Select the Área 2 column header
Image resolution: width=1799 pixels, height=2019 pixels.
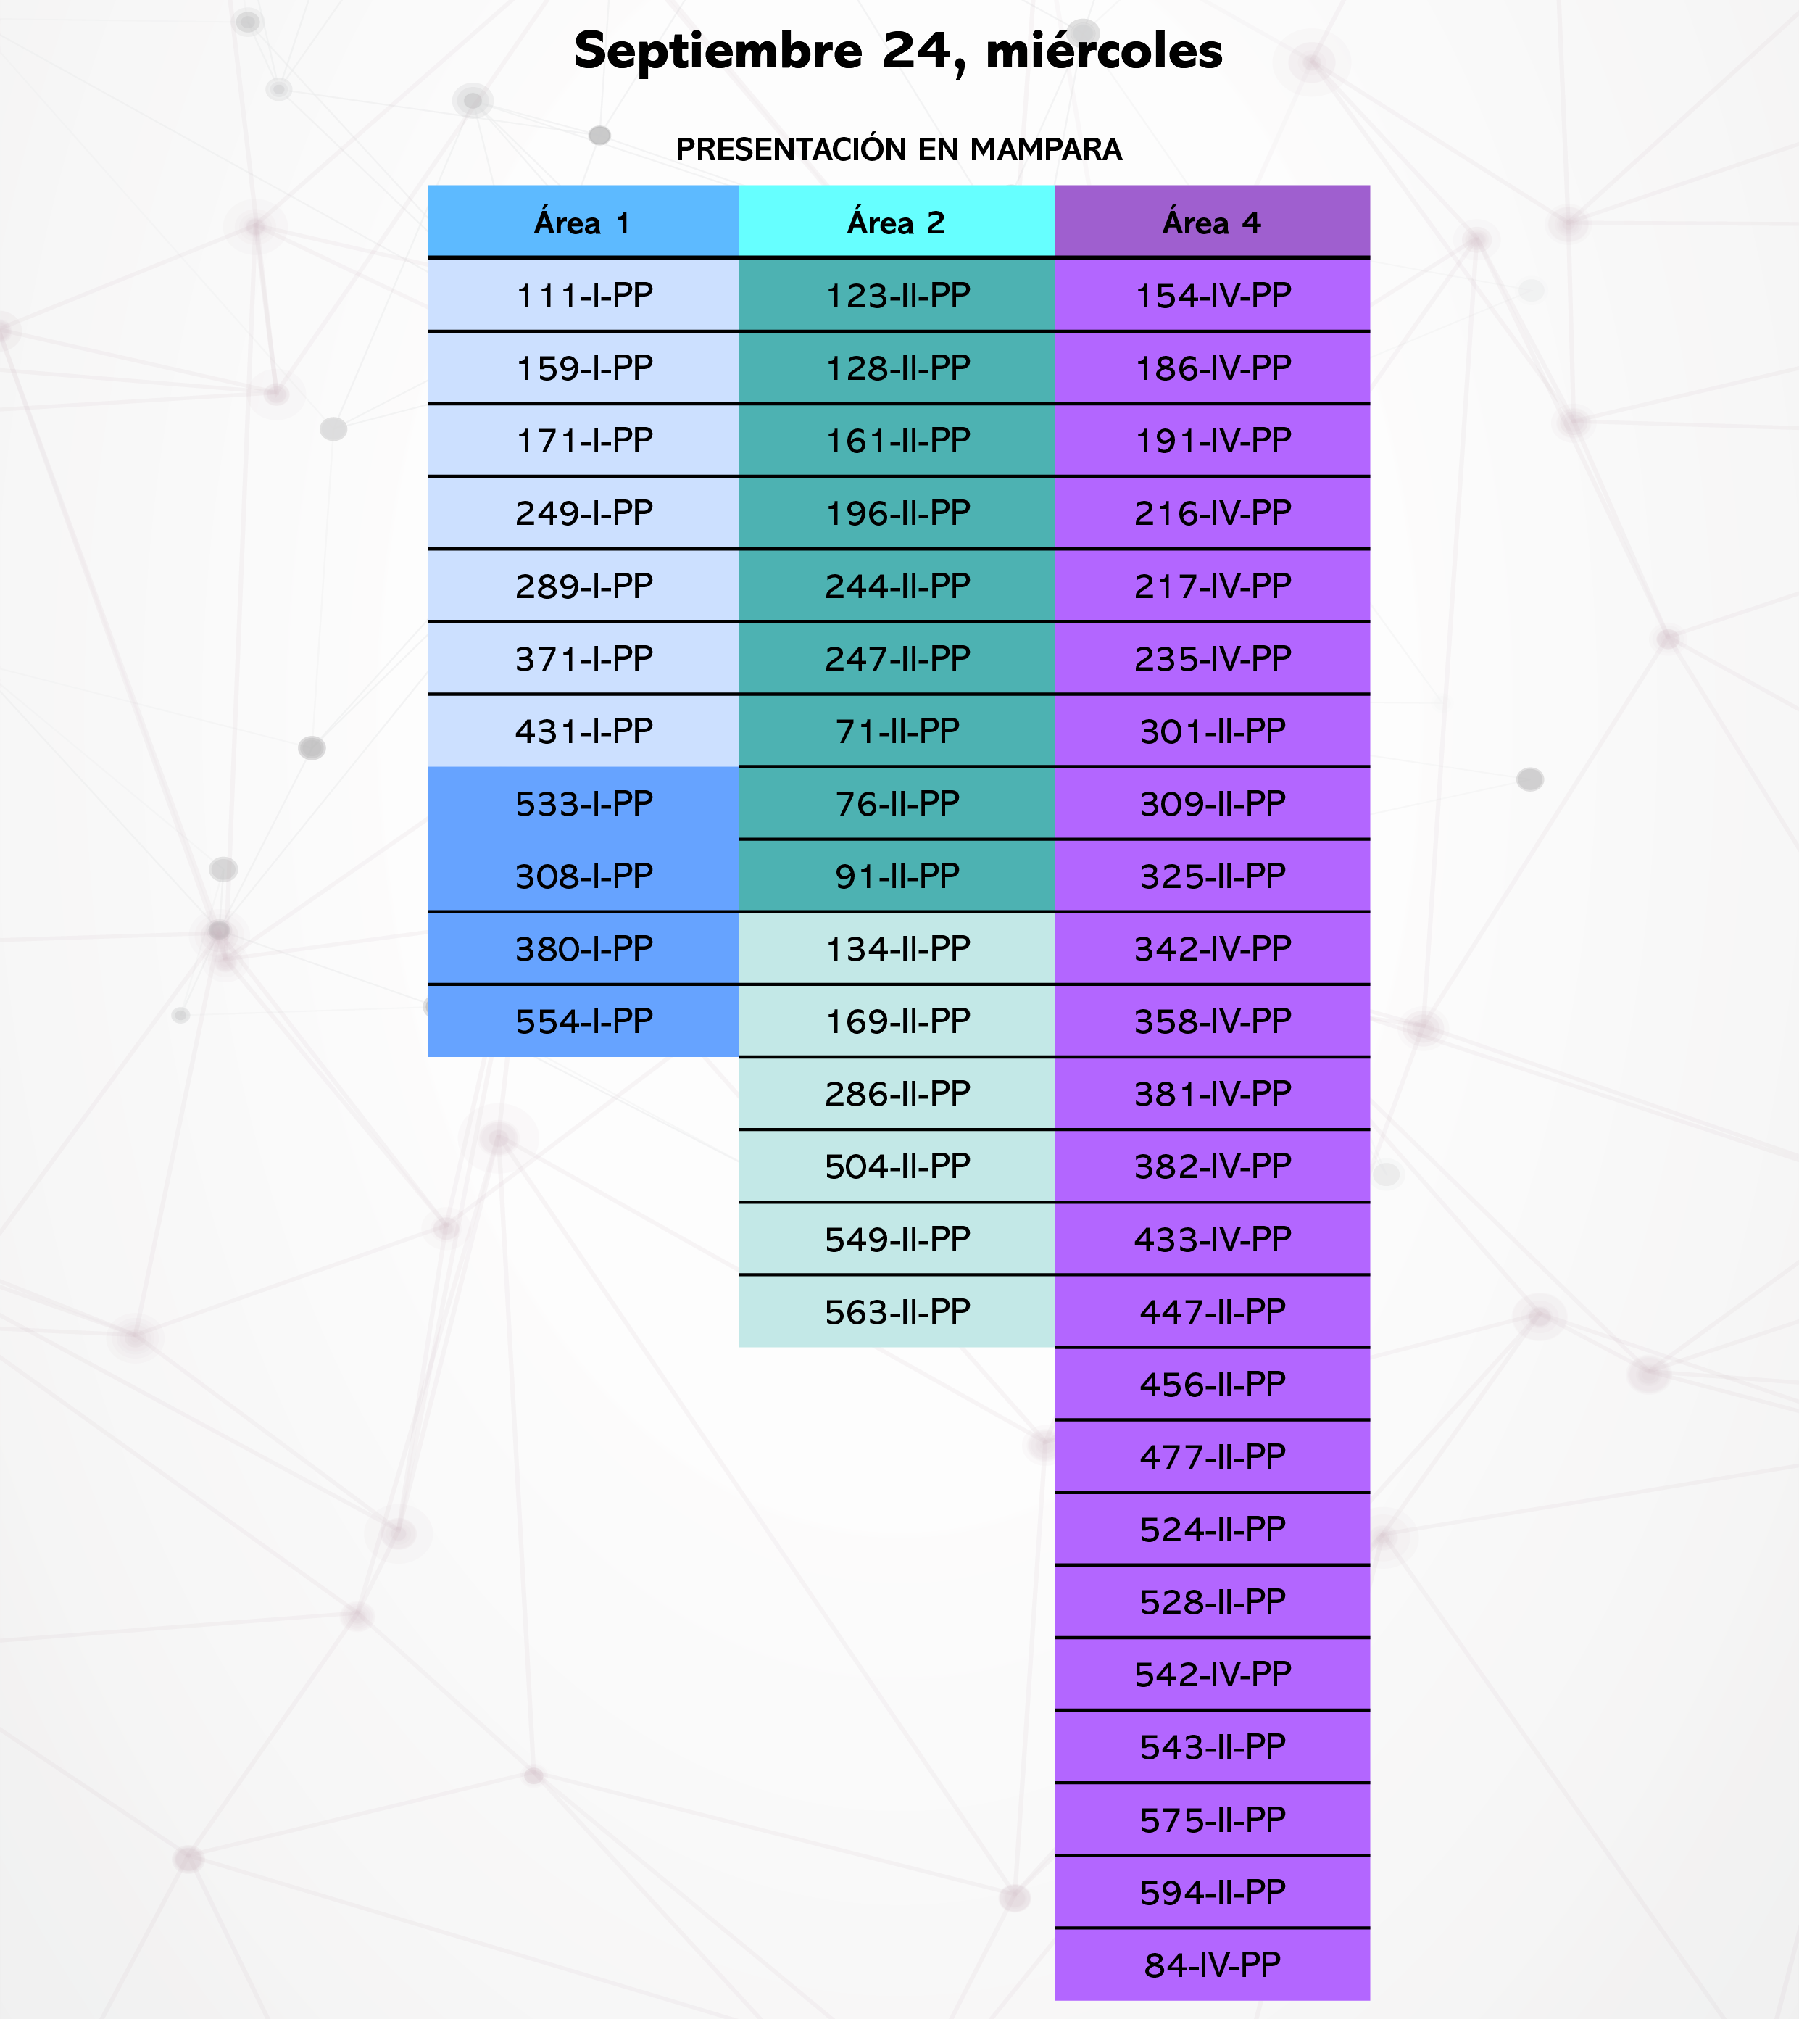897,223
